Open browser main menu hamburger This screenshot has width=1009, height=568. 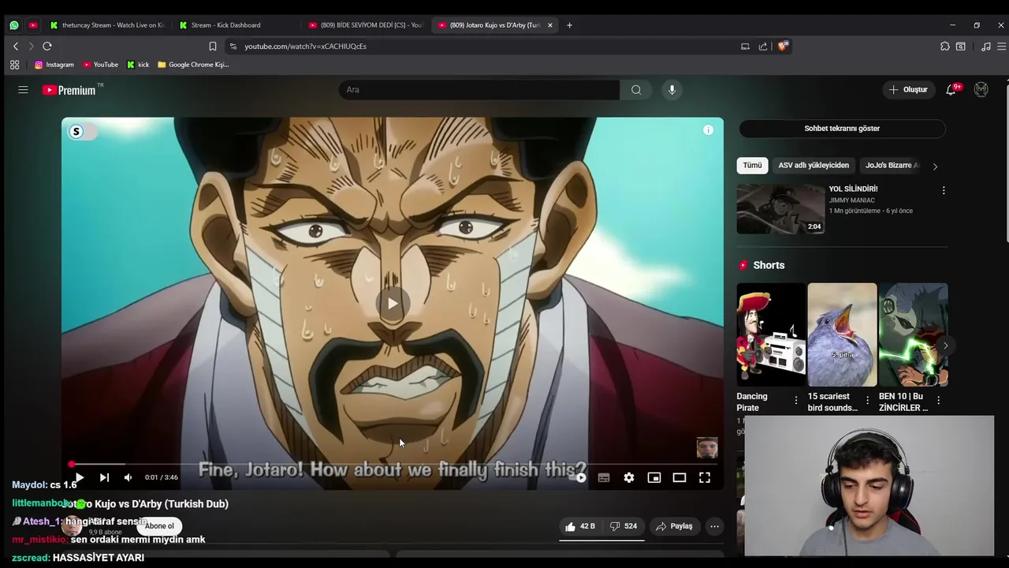(1001, 47)
